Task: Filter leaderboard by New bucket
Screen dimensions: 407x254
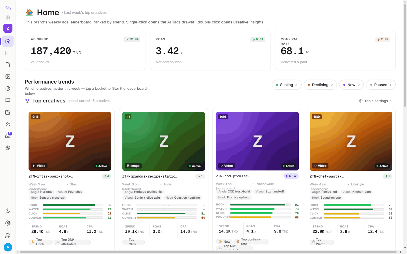Action: (x=351, y=85)
